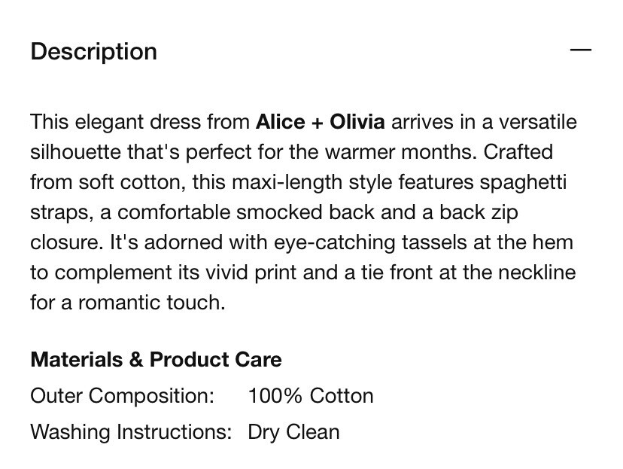Viewport: 623px width, 469px height.
Task: Click 'romantic touch' ending the description
Action: click(151, 303)
